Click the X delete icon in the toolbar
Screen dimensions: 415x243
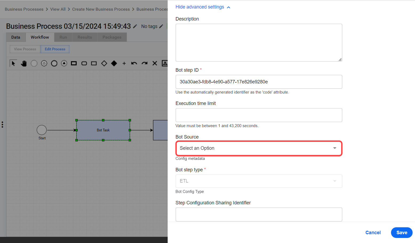click(x=155, y=63)
